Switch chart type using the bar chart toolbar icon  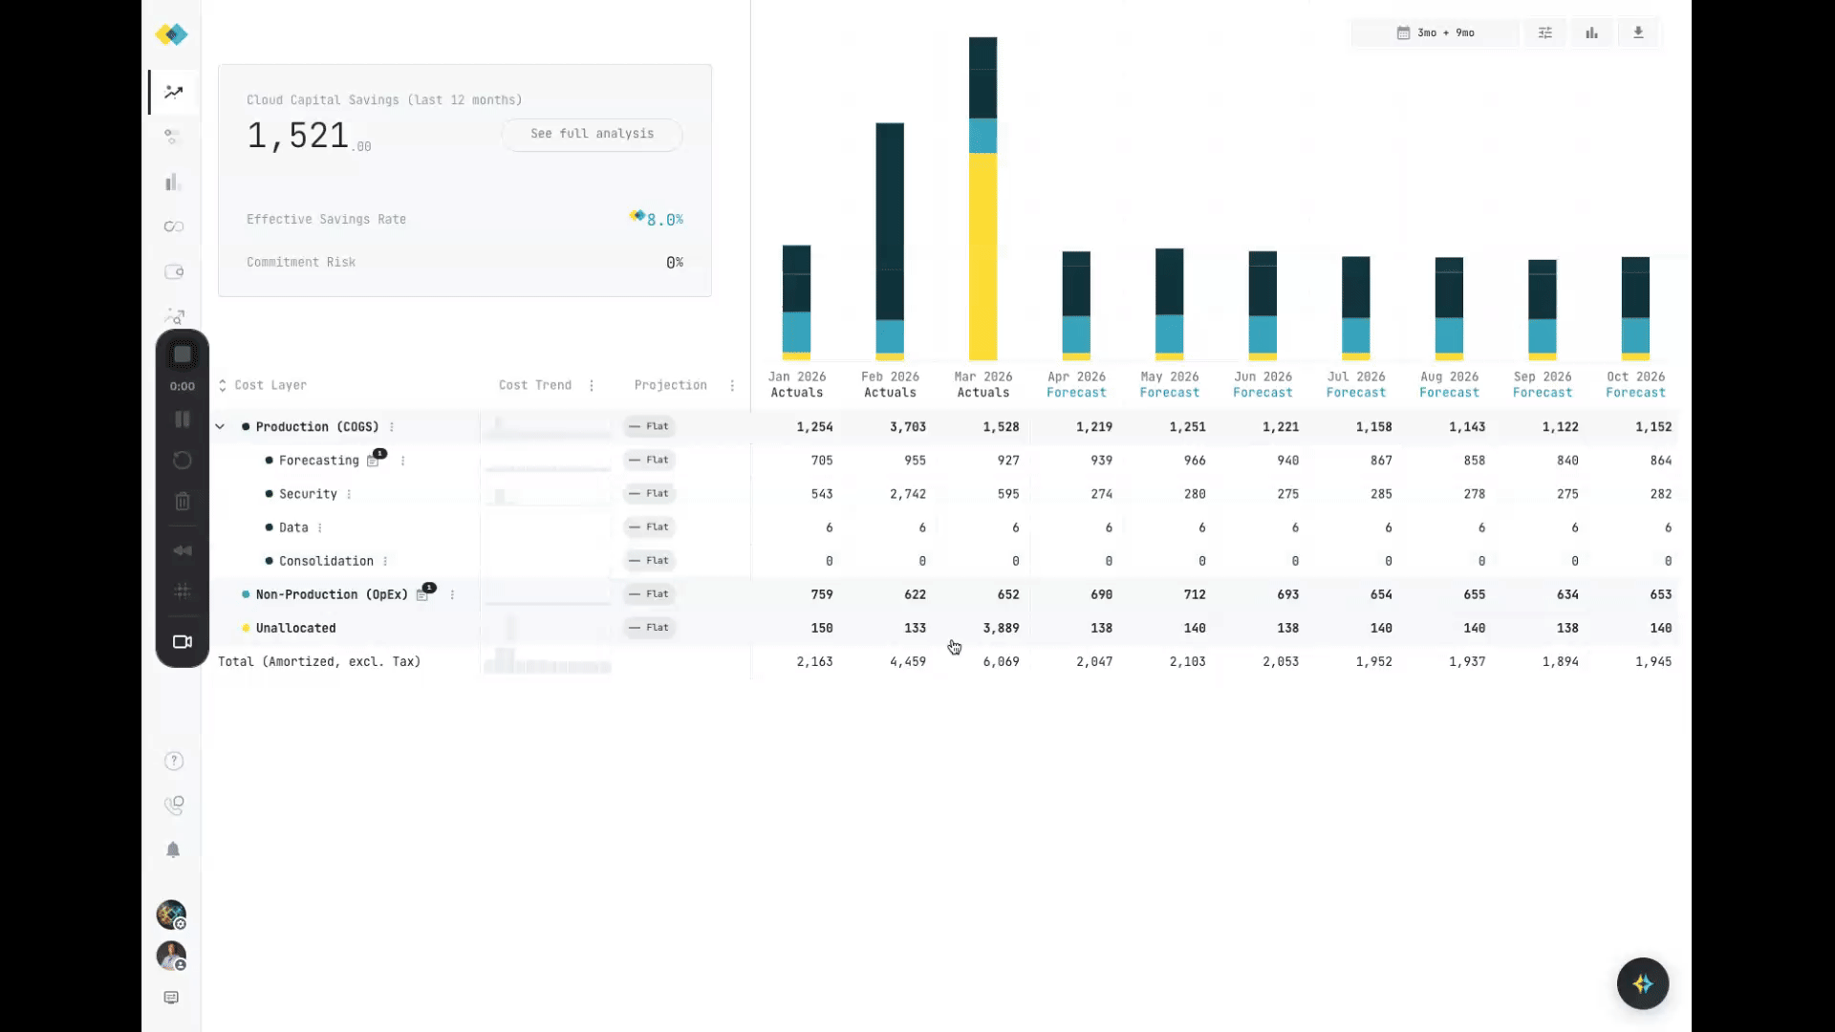click(1591, 32)
